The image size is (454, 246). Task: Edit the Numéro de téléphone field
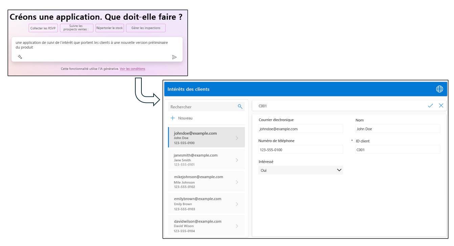301,149
